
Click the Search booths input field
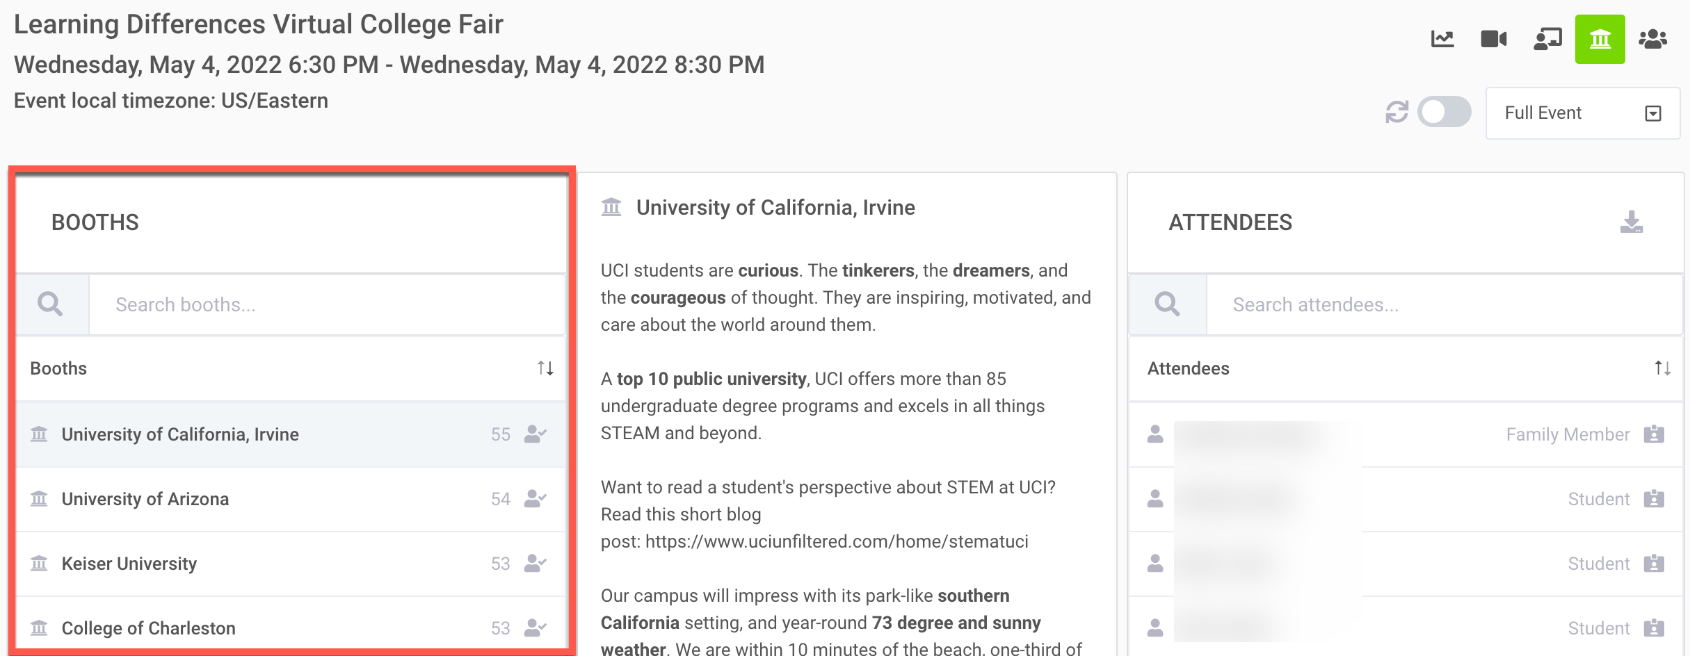tap(327, 305)
